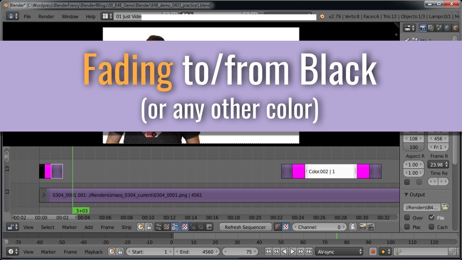Click the Start frame field

pyautogui.click(x=149, y=252)
